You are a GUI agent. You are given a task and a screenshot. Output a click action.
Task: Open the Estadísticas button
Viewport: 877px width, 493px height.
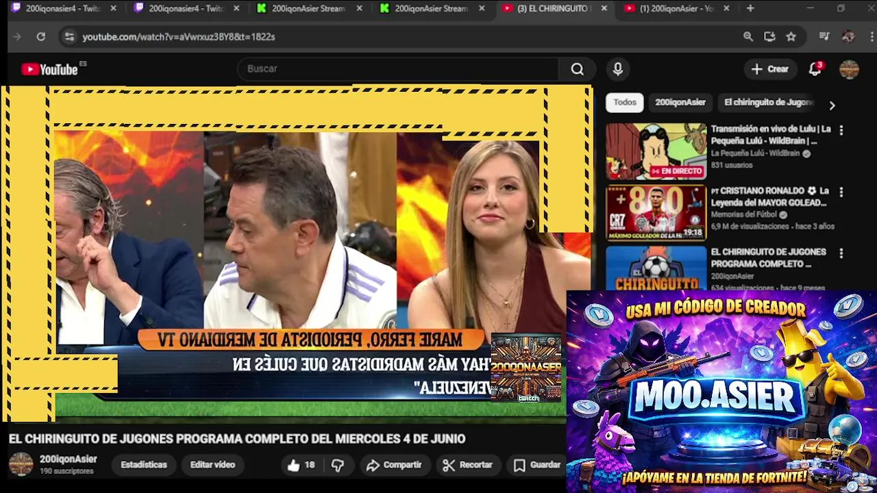pyautogui.click(x=144, y=465)
